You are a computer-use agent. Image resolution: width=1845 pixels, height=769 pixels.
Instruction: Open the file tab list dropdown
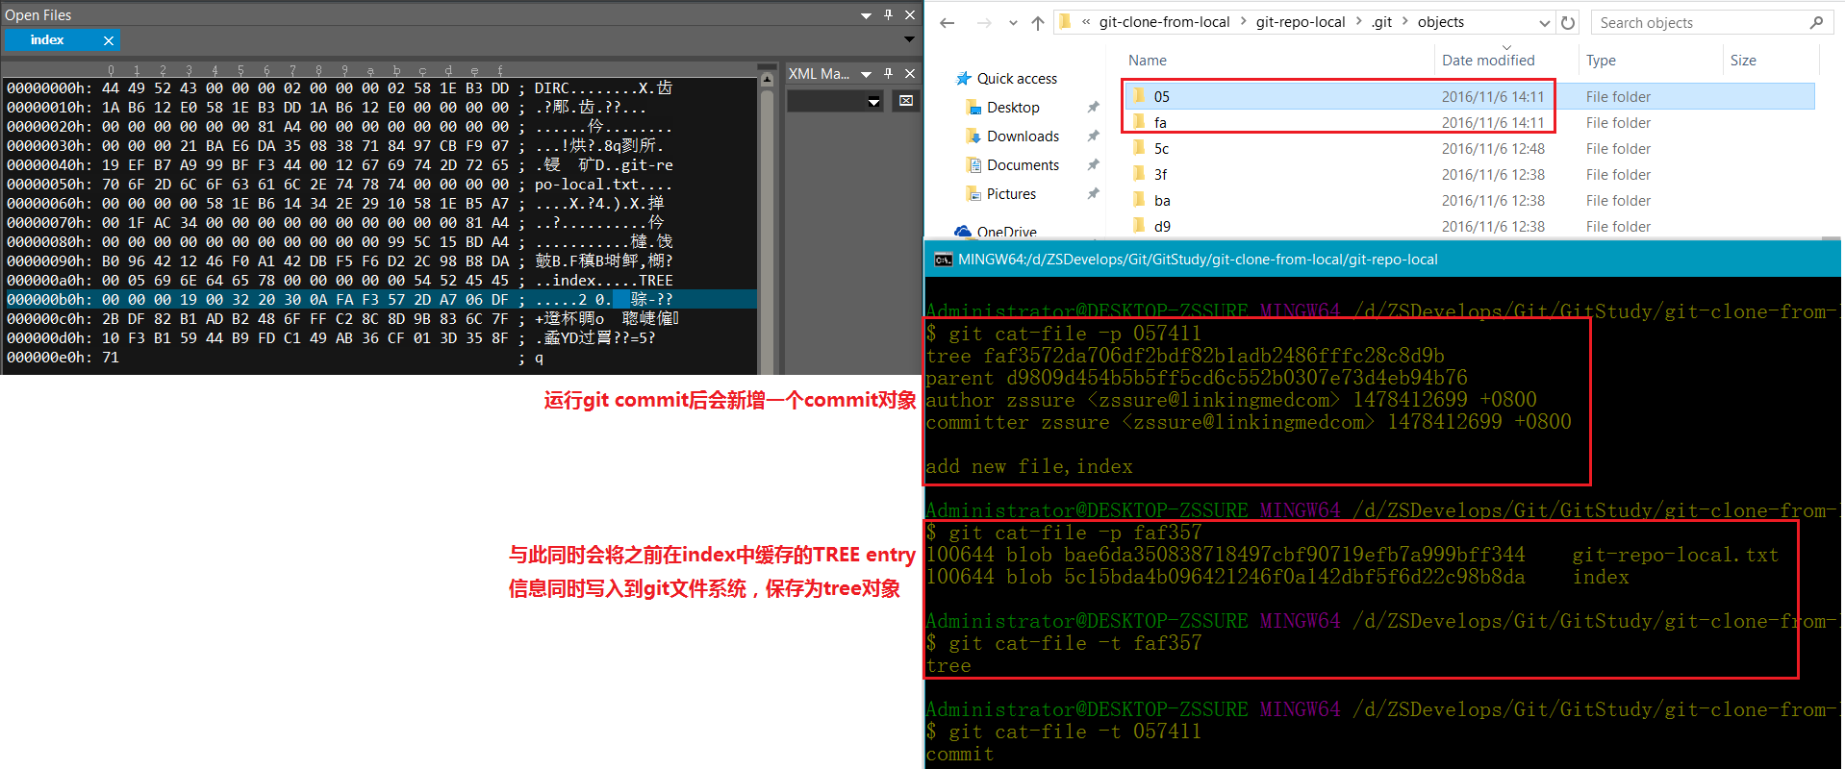[909, 39]
